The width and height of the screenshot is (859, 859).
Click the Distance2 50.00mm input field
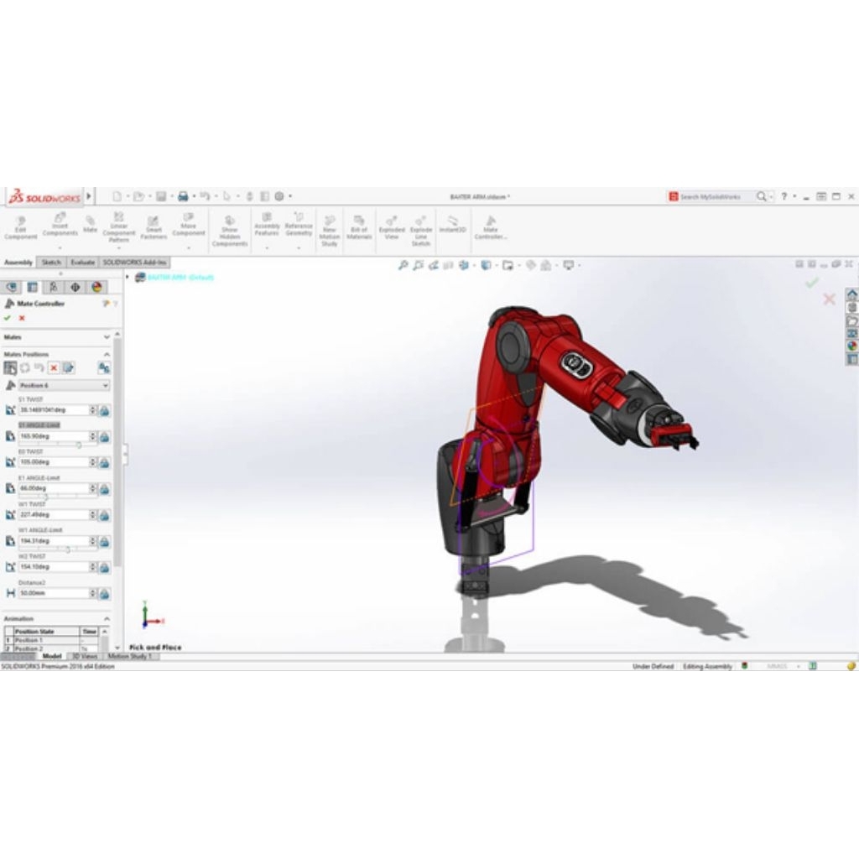(x=54, y=593)
